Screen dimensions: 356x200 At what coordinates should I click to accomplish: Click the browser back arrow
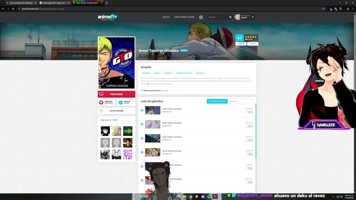[x=3, y=9]
